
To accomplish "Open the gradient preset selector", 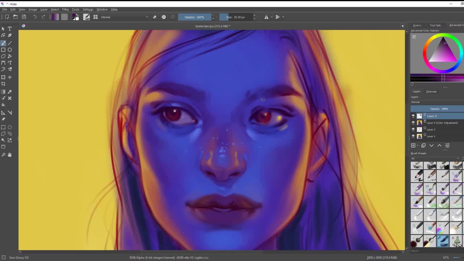I will 55,17.
